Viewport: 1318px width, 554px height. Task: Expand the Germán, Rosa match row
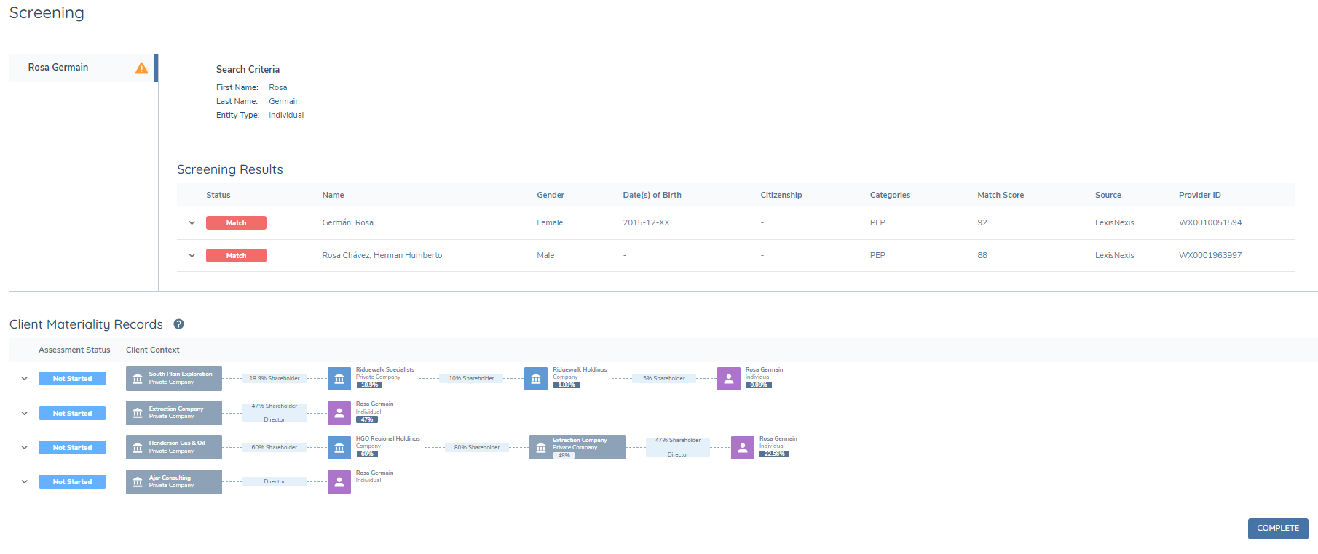[x=192, y=223]
